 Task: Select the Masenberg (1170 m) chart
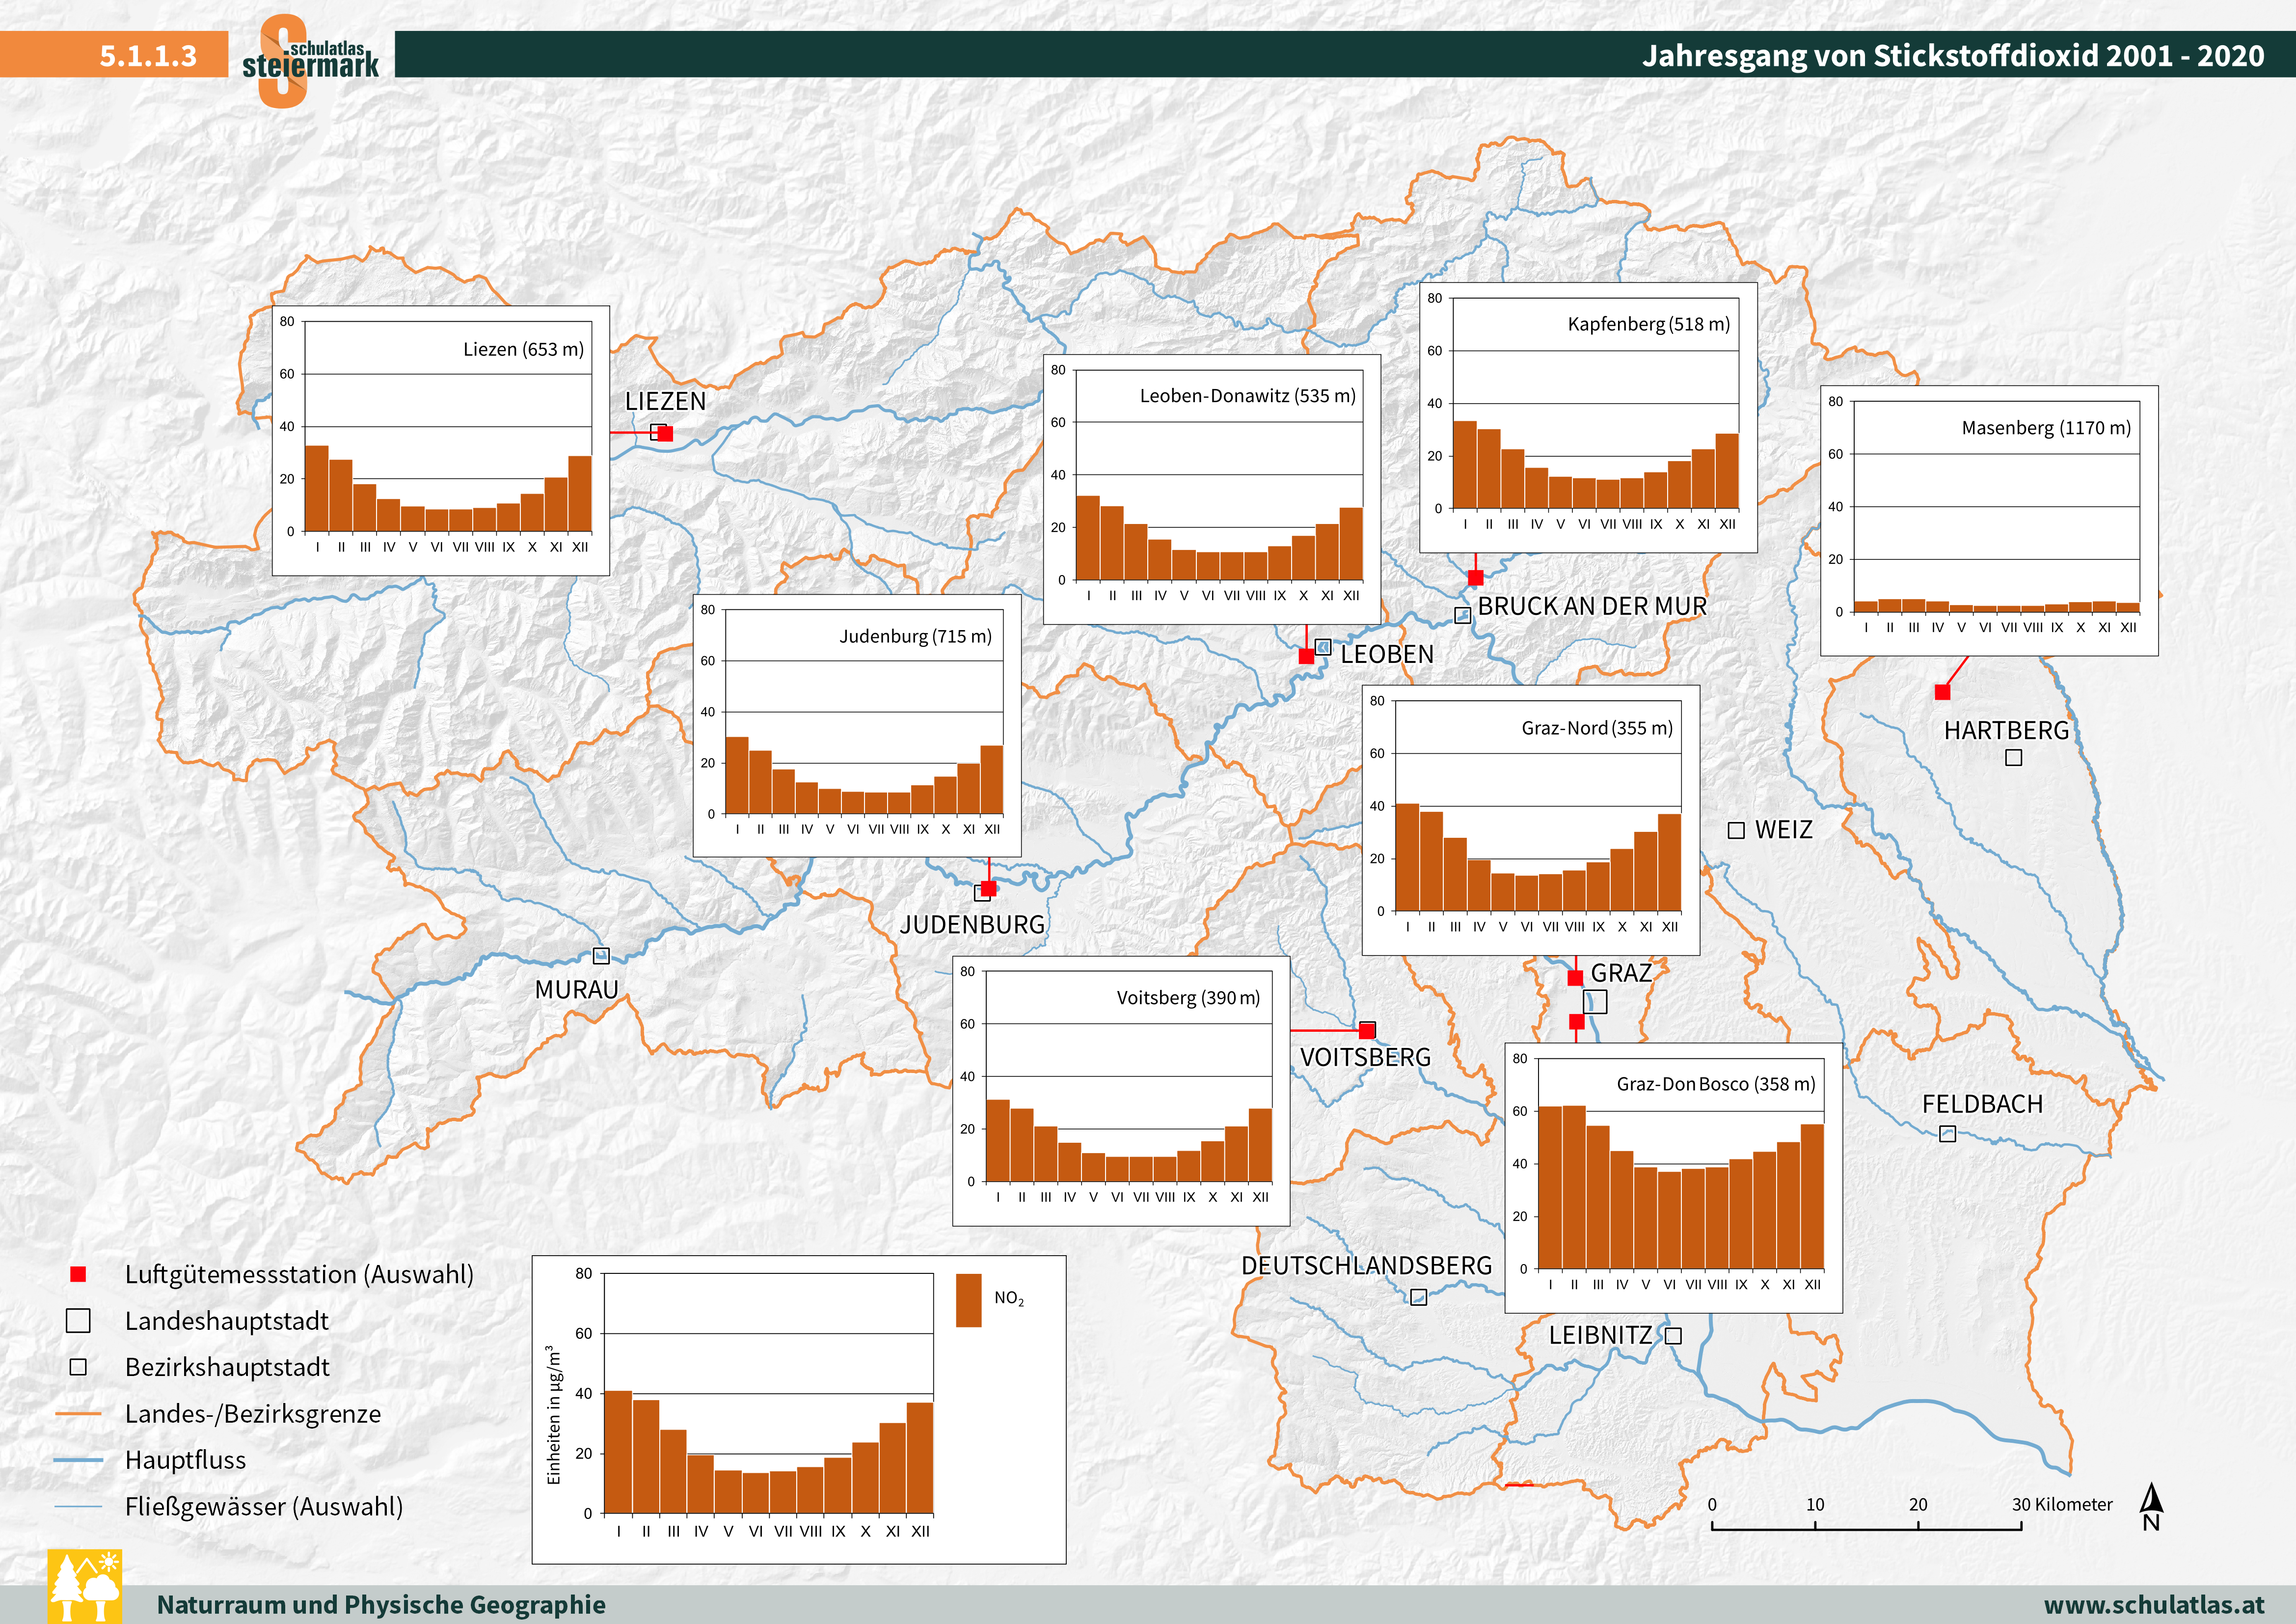1989,521
